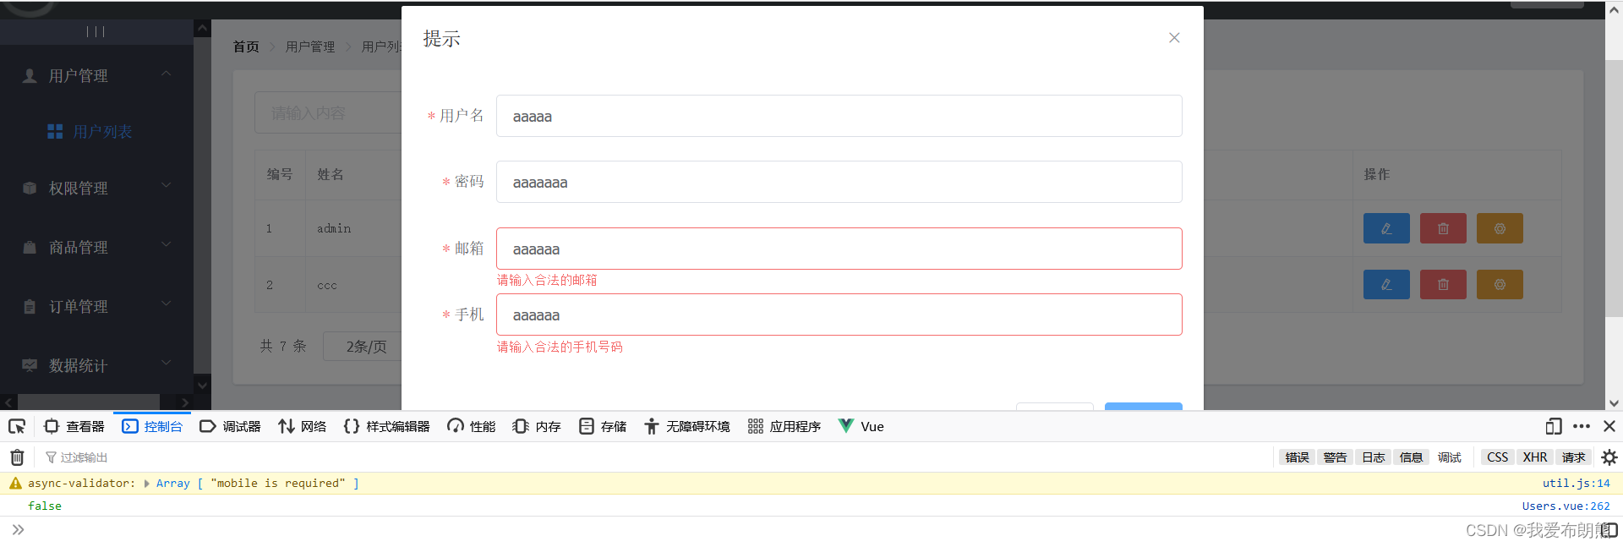
Task: Toggle the 请求 console filter
Action: tap(1573, 457)
